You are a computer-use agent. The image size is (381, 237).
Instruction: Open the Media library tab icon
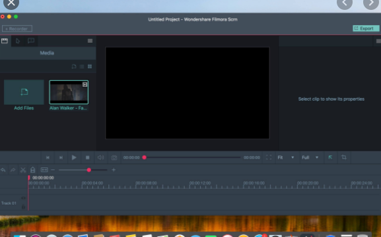[5, 41]
